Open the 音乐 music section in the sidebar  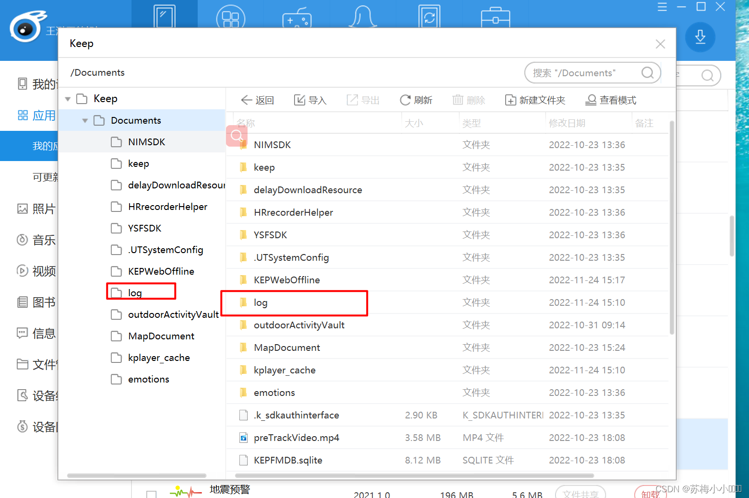pos(37,240)
